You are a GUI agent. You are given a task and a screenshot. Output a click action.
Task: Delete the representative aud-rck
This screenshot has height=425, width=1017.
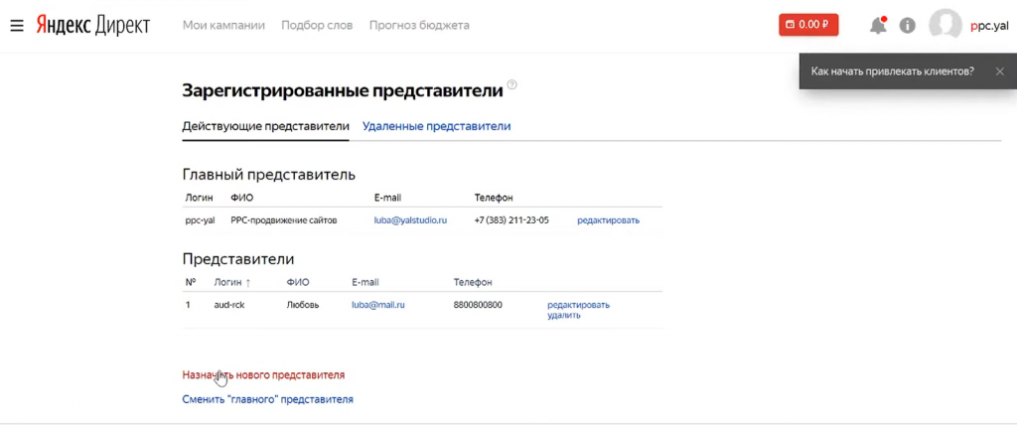(564, 316)
